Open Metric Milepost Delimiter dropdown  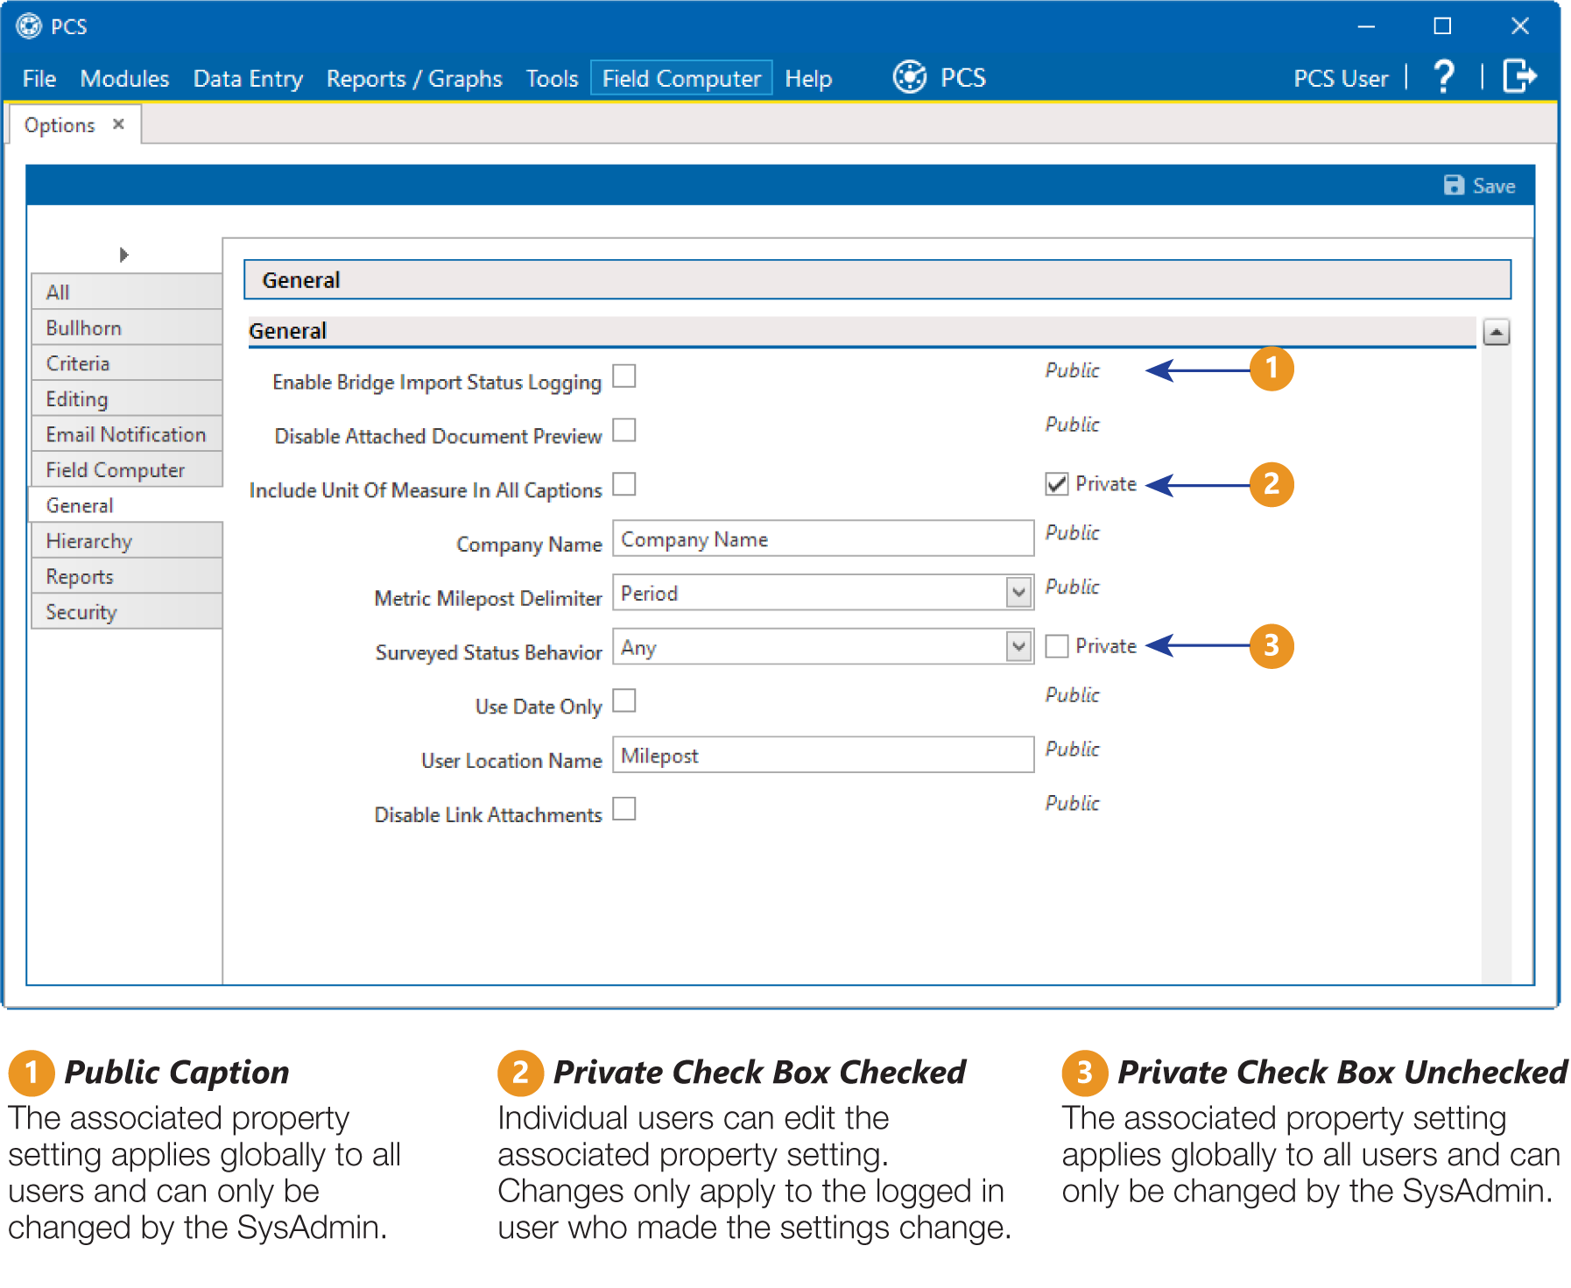point(1018,593)
